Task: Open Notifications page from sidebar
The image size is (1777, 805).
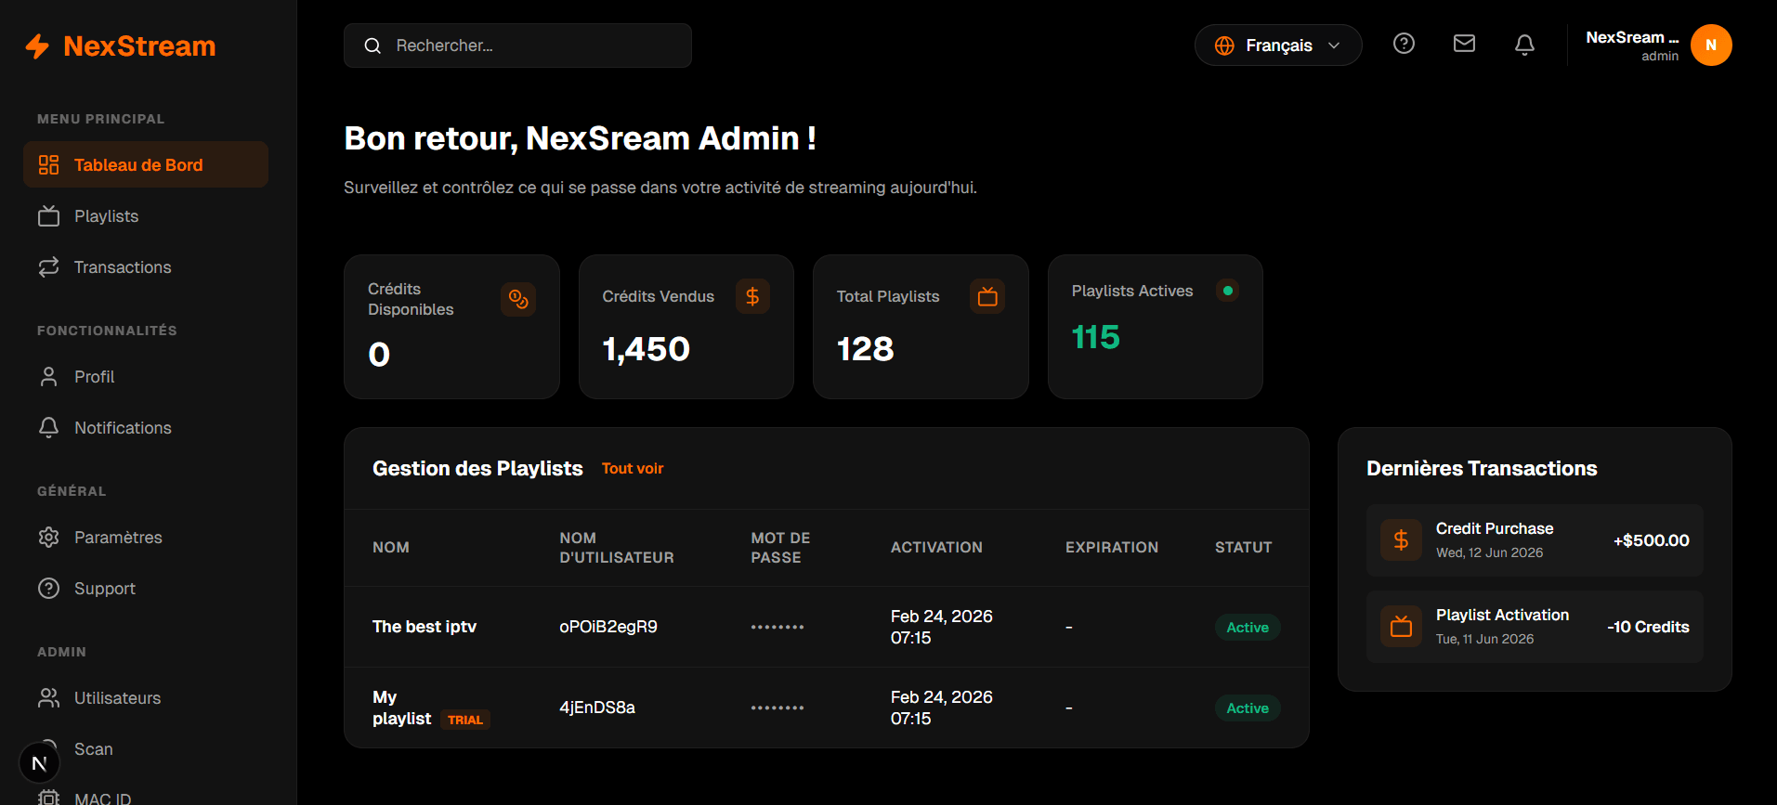Action: click(x=146, y=428)
